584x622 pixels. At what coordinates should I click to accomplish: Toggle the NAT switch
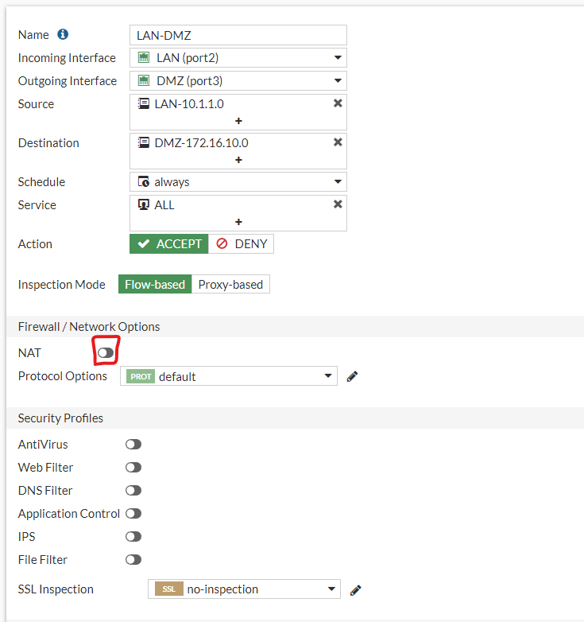coord(106,352)
